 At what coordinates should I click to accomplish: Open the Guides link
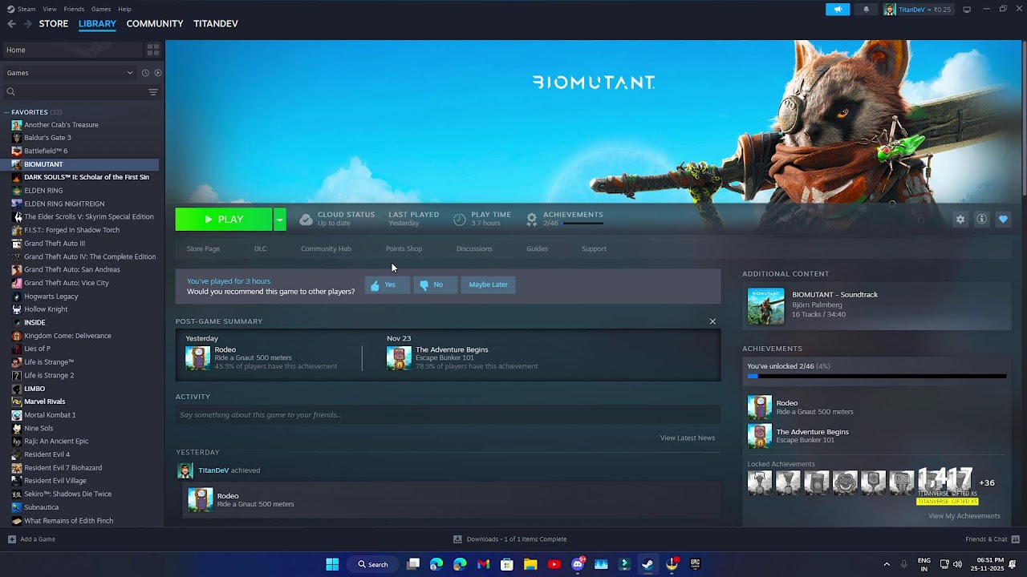pos(537,248)
